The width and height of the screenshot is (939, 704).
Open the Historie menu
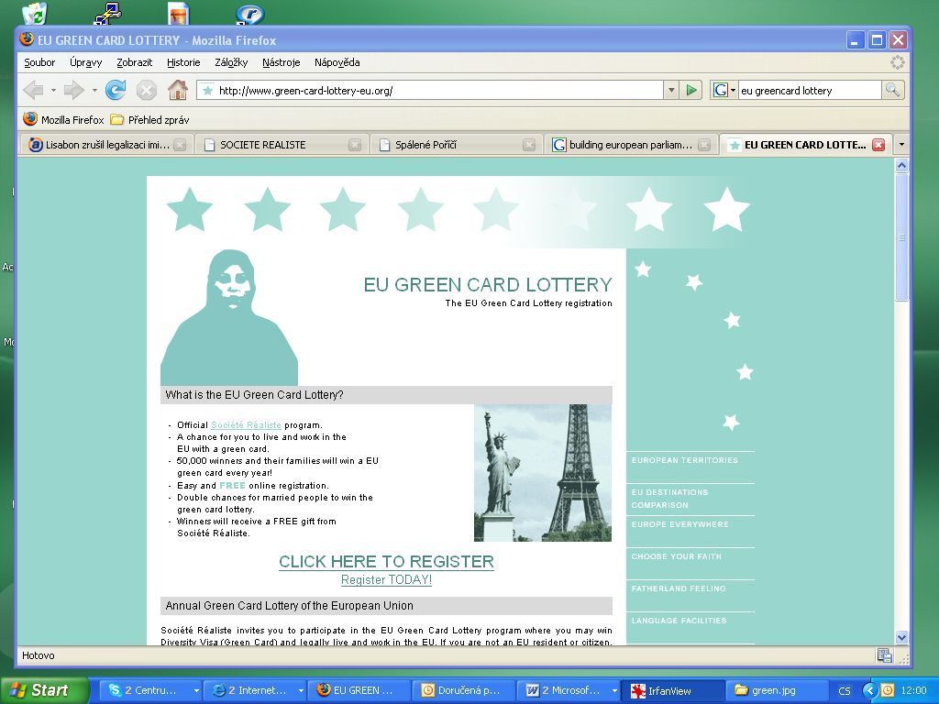[x=183, y=62]
